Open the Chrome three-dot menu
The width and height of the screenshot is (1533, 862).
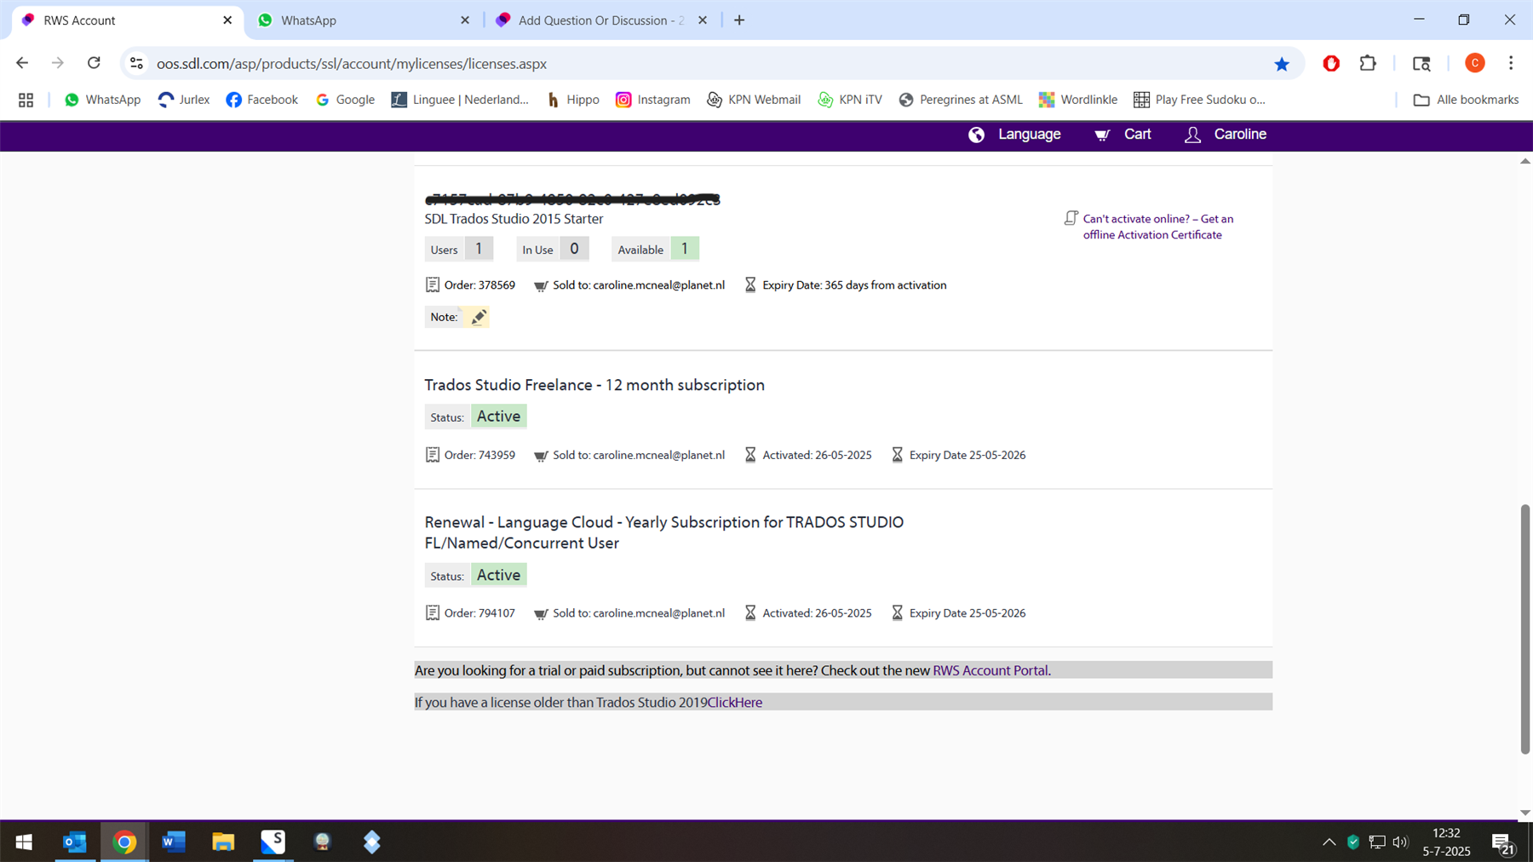(x=1511, y=63)
